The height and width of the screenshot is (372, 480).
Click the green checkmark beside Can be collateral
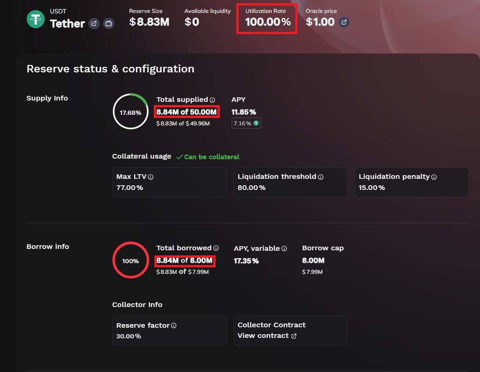(x=180, y=157)
